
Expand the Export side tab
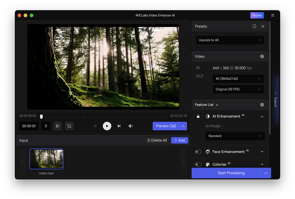[275, 100]
